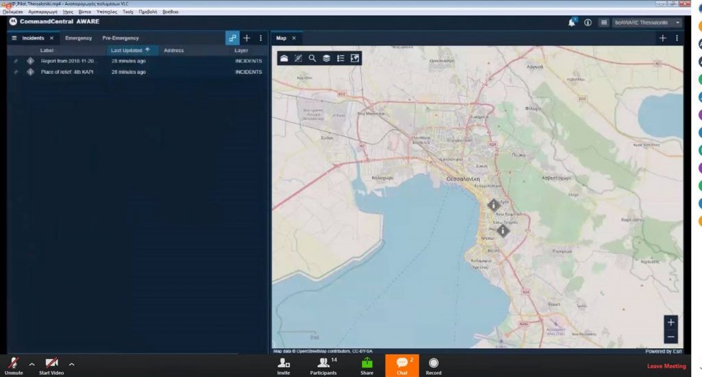
Task: Open the info circle icon in header
Action: tap(588, 23)
